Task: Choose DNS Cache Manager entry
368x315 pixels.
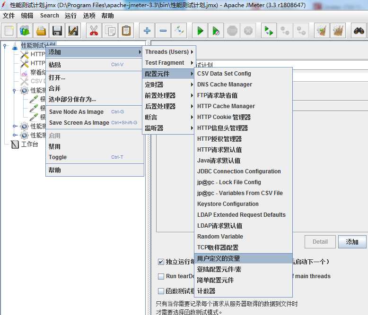Action: pos(244,85)
